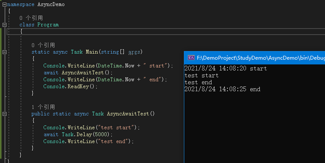Click the console window title bar path
The image size is (325, 163).
tap(261, 58)
